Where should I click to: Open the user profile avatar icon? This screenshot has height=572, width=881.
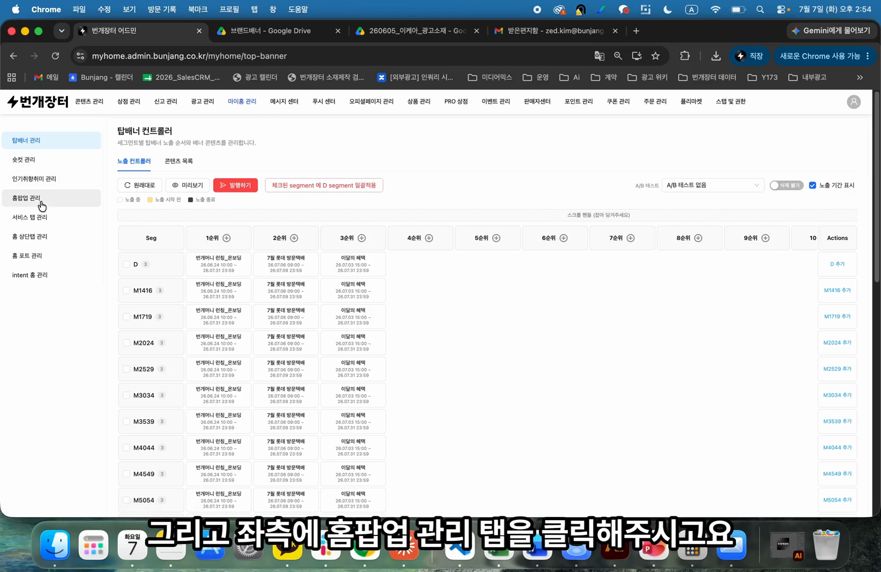tap(853, 102)
